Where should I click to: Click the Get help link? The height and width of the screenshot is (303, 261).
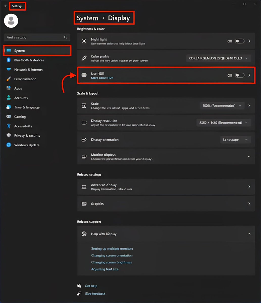[91, 286]
